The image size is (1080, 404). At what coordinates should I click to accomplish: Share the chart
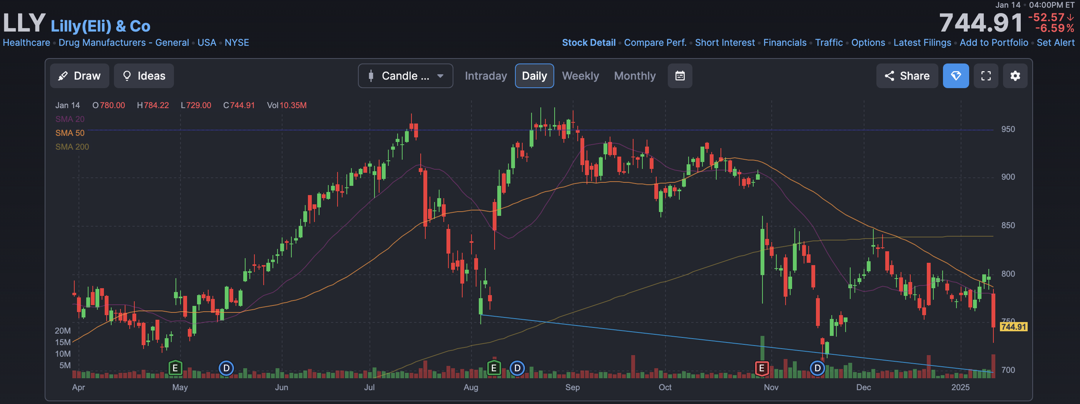coord(907,76)
